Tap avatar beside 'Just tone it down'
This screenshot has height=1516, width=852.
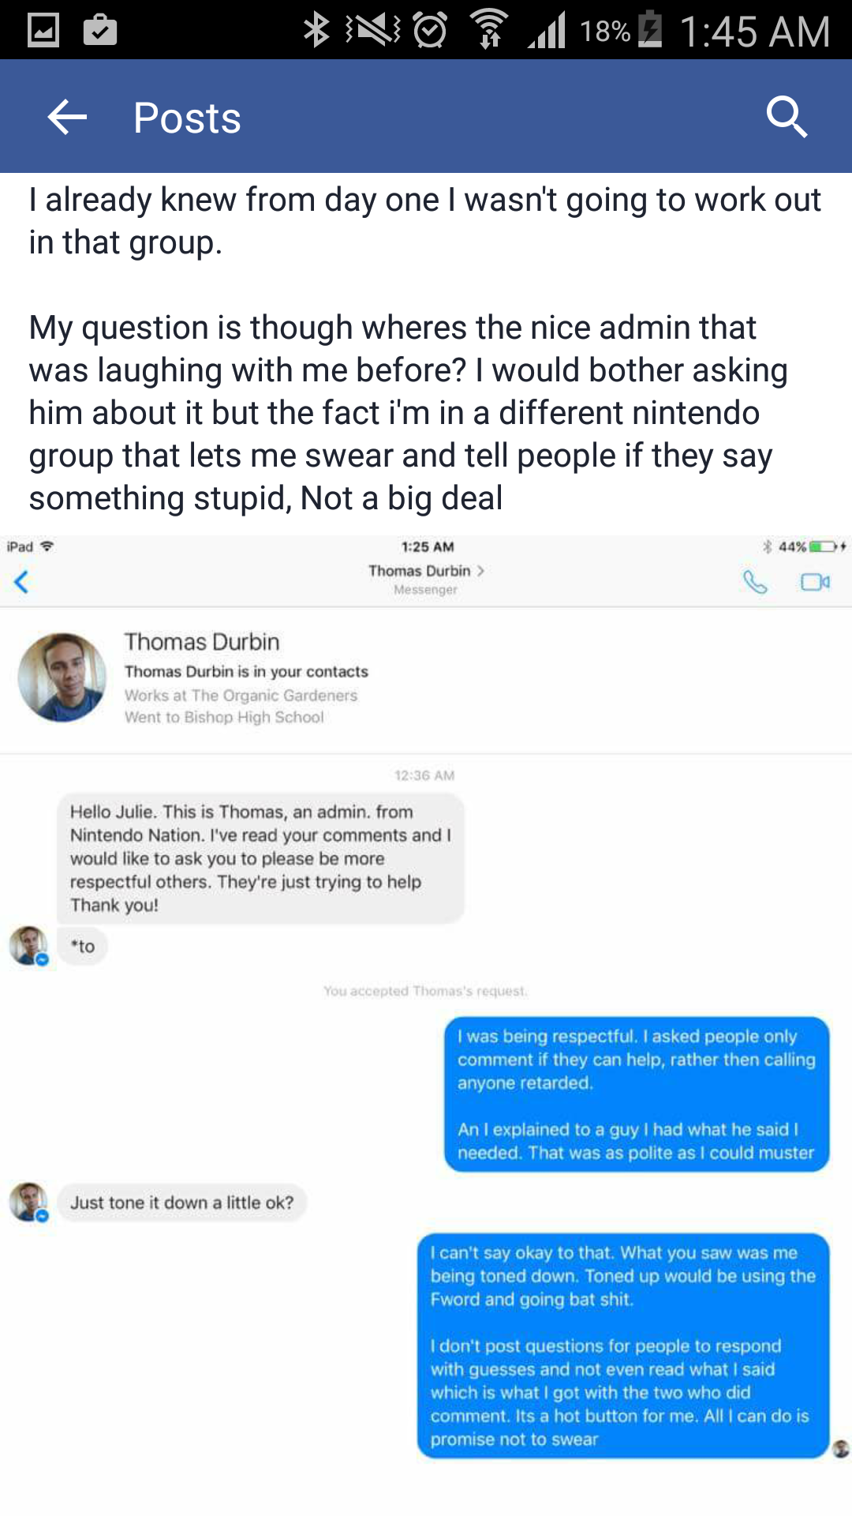(x=28, y=1202)
